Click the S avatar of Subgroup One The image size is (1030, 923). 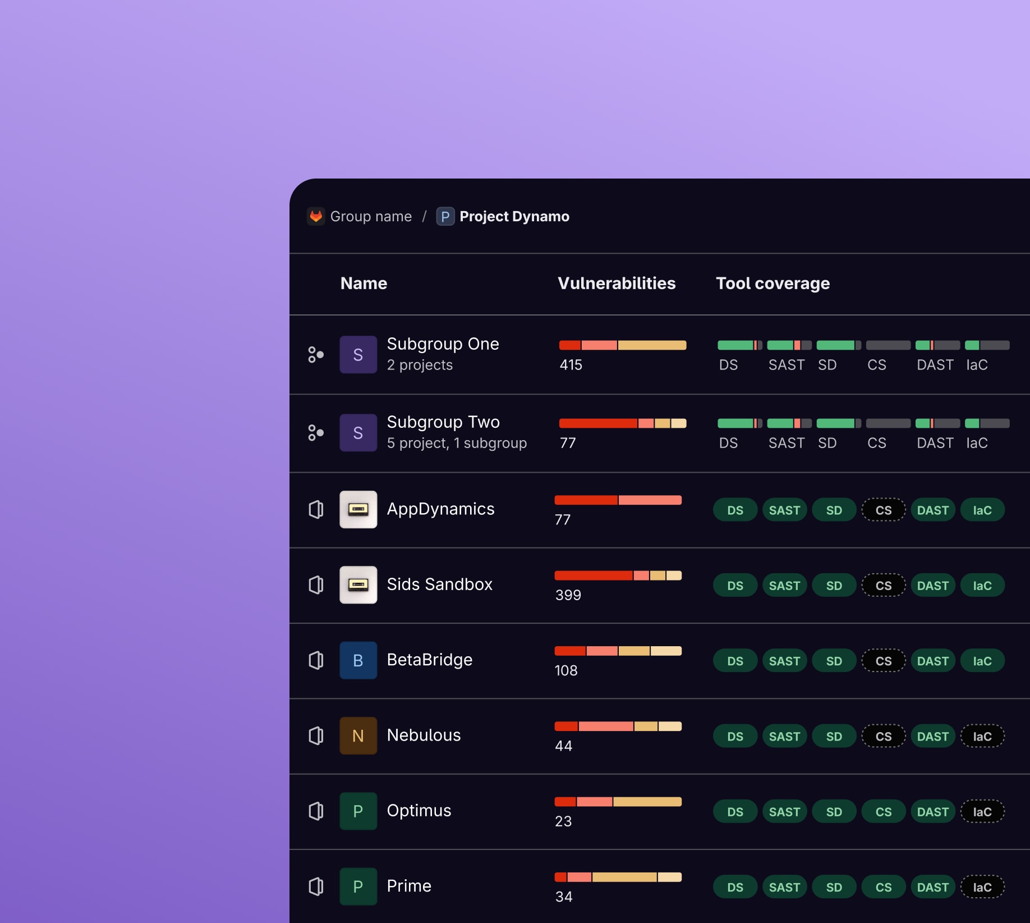[358, 354]
